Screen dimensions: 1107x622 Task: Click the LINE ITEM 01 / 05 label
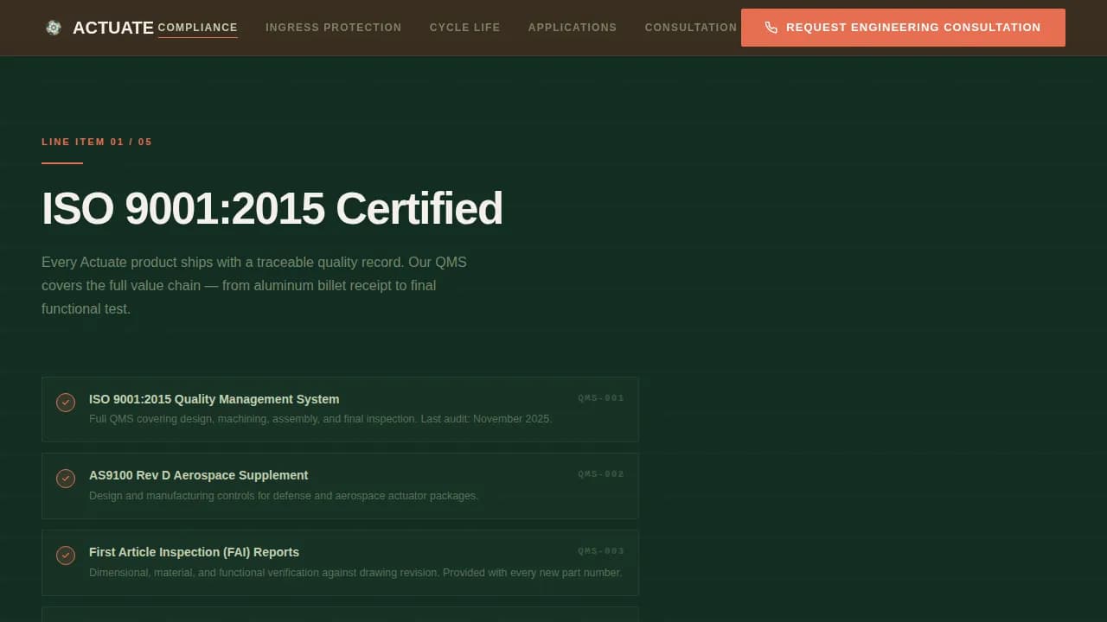click(x=97, y=142)
